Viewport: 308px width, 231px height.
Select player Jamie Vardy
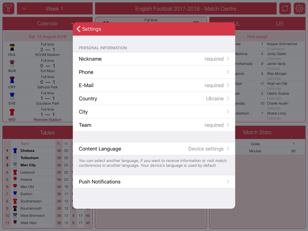(x=276, y=64)
